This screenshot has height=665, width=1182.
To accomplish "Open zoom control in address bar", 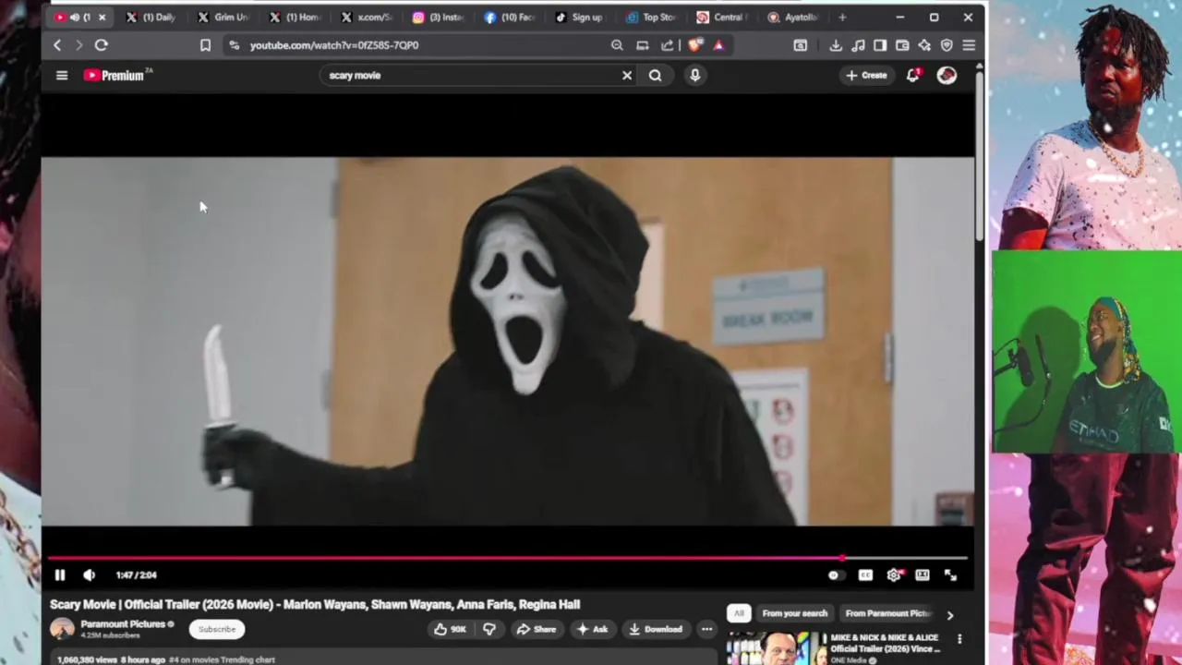I will (617, 45).
